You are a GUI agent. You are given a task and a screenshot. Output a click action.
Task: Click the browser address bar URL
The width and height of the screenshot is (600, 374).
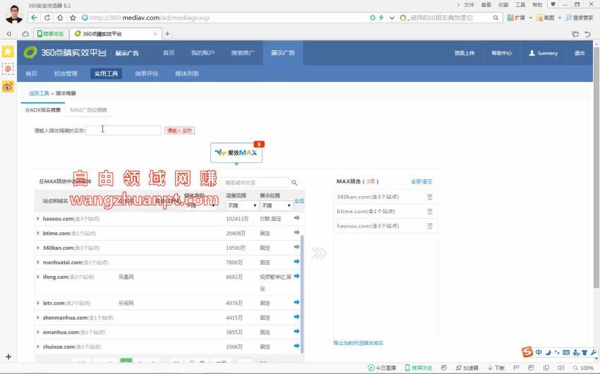150,18
